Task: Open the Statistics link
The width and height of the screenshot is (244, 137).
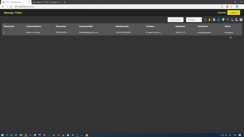Action: pos(222,13)
